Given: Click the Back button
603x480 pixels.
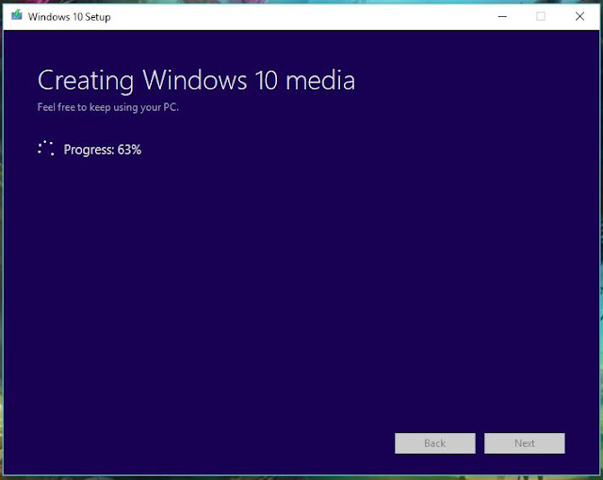Looking at the screenshot, I should click(435, 443).
